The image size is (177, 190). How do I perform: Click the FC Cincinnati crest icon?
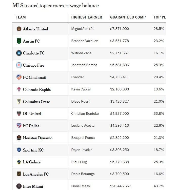19,77
